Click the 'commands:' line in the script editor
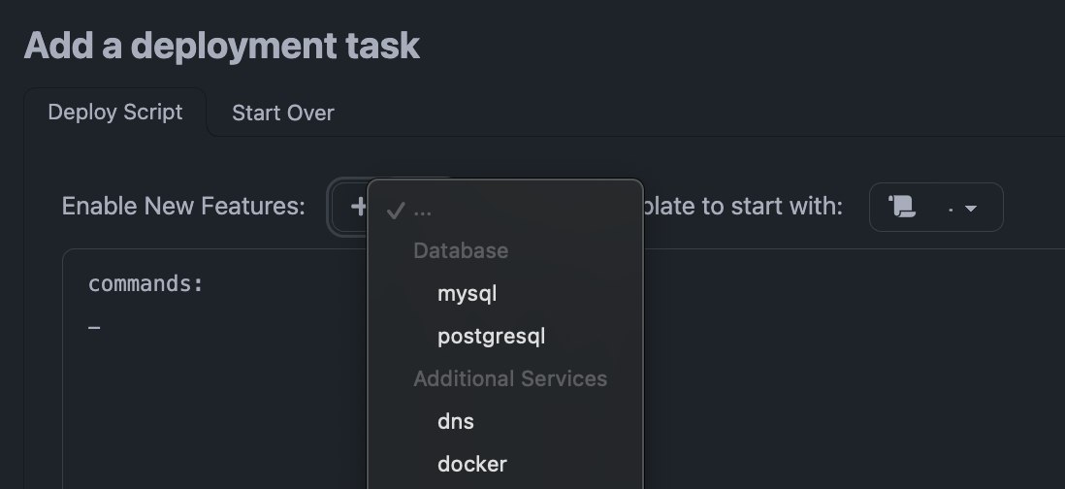 tap(145, 284)
